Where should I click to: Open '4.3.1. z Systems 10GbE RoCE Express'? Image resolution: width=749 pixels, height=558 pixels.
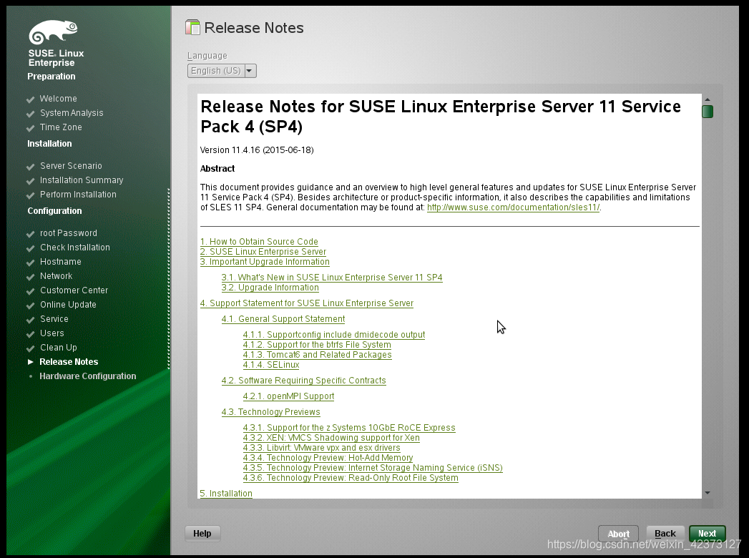point(349,428)
